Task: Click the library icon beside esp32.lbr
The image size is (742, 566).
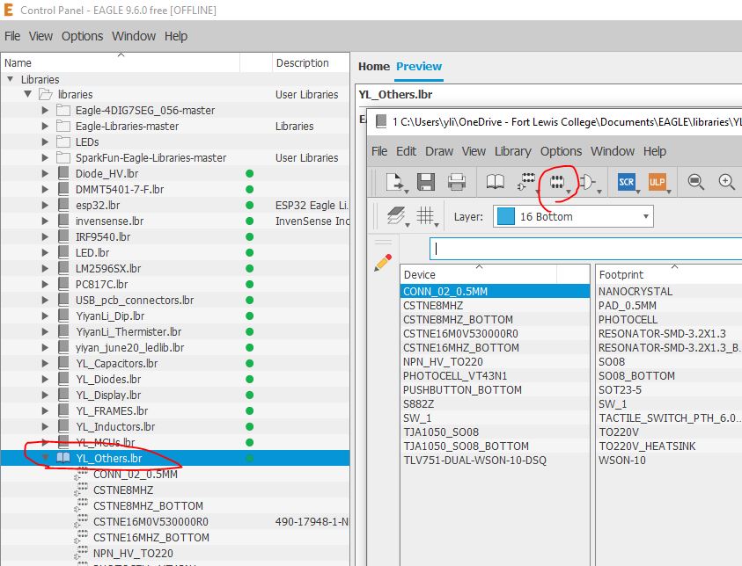Action: pyautogui.click(x=63, y=205)
